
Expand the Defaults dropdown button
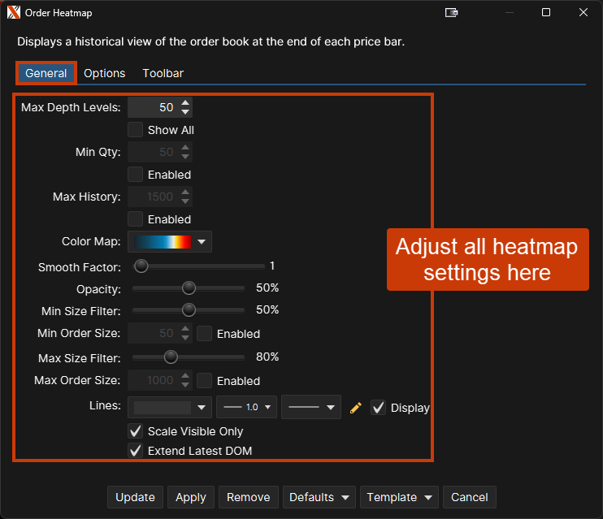pyautogui.click(x=321, y=497)
